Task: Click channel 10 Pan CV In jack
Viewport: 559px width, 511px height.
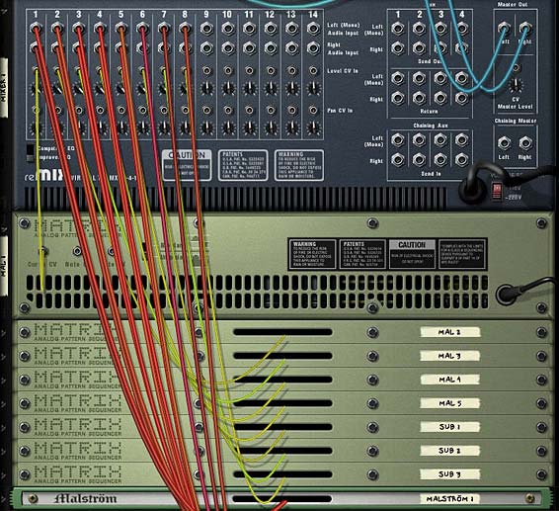Action: 228,110
